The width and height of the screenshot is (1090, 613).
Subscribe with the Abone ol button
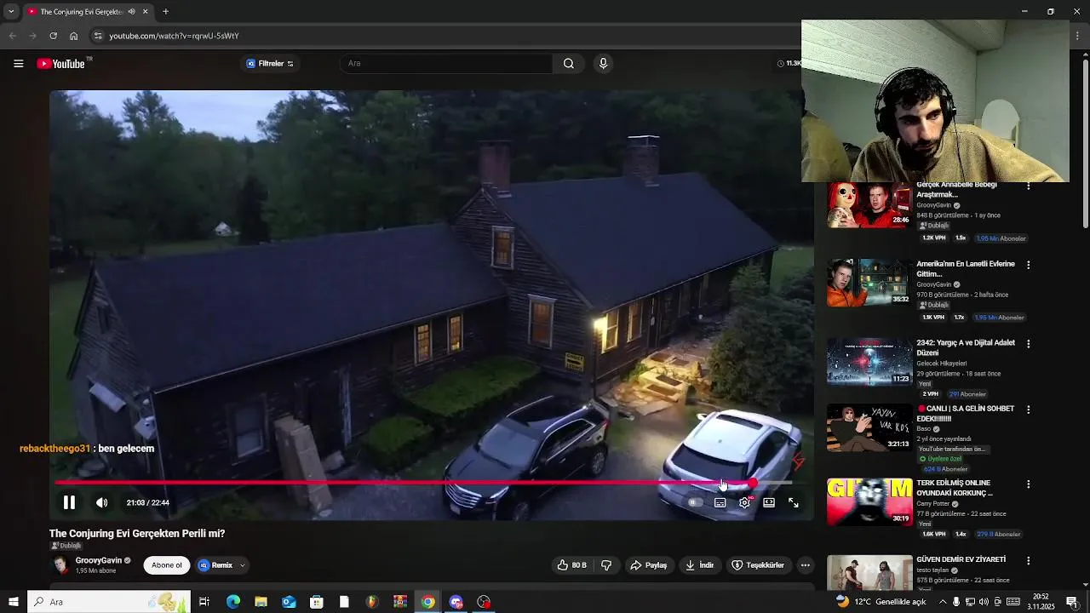(x=167, y=565)
